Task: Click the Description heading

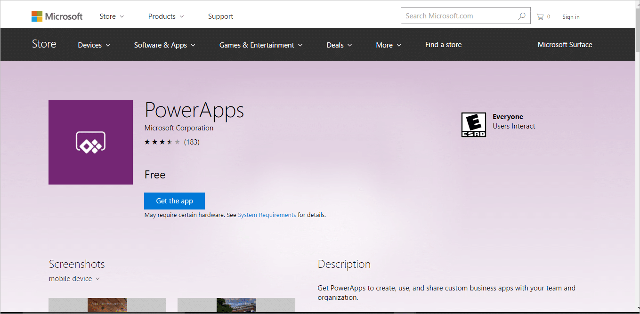Action: (x=344, y=264)
